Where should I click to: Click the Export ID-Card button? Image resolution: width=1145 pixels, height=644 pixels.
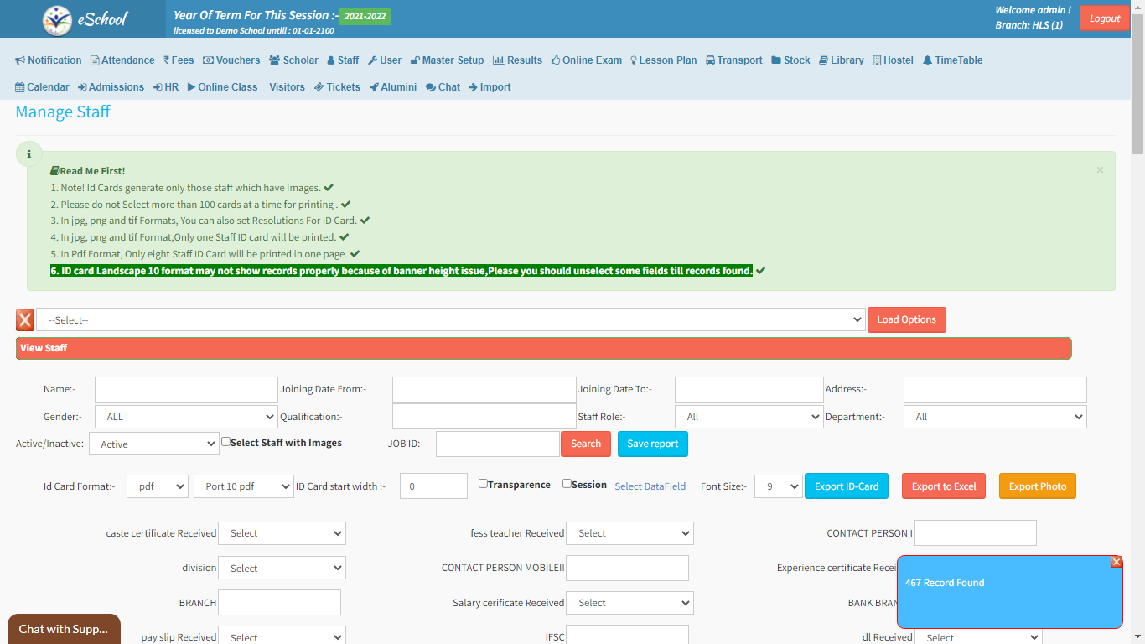pyautogui.click(x=846, y=486)
